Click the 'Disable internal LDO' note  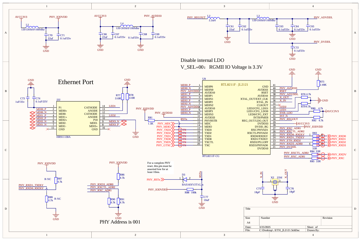202,60
